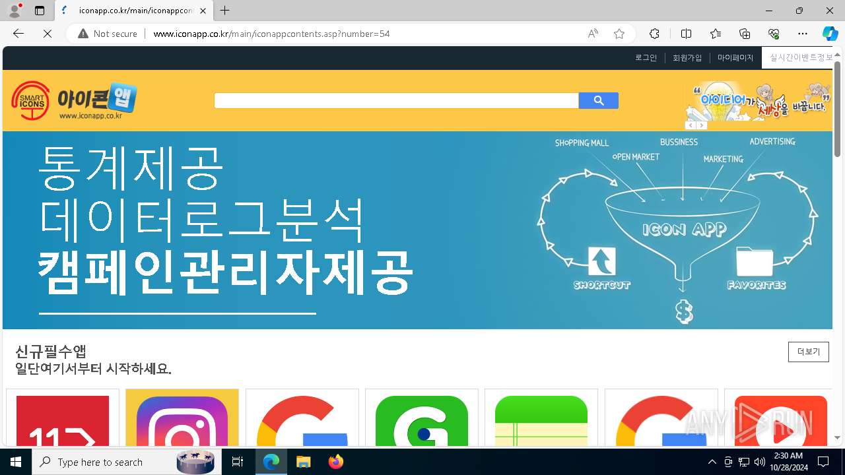The height and width of the screenshot is (475, 845).
Task: Click the 아이콘앱 Smart Icons logo
Action: coord(73,100)
